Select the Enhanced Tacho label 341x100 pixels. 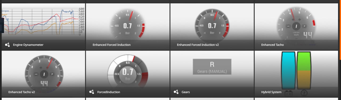273,45
